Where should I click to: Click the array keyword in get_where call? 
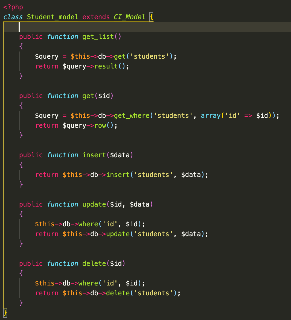point(210,115)
